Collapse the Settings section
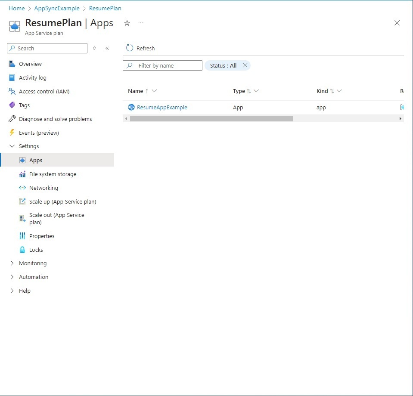Viewport: 413px width, 396px height. point(12,146)
